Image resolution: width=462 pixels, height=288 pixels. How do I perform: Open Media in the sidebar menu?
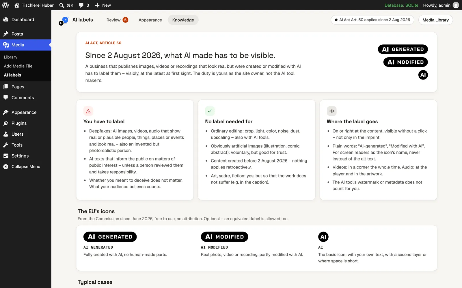pos(26,45)
